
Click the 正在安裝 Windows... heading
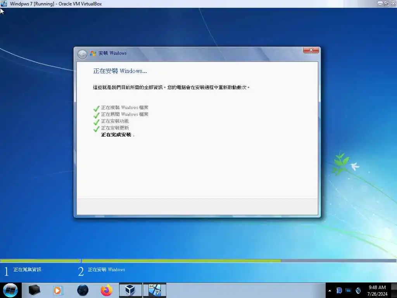coord(120,71)
